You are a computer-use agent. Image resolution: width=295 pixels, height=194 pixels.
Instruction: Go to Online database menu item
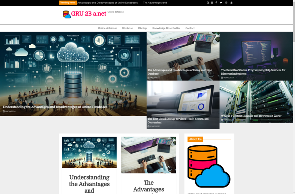[107, 28]
